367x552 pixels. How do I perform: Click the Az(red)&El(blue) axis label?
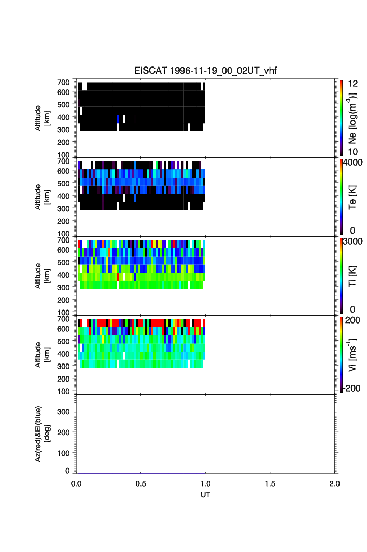pyautogui.click(x=41, y=434)
